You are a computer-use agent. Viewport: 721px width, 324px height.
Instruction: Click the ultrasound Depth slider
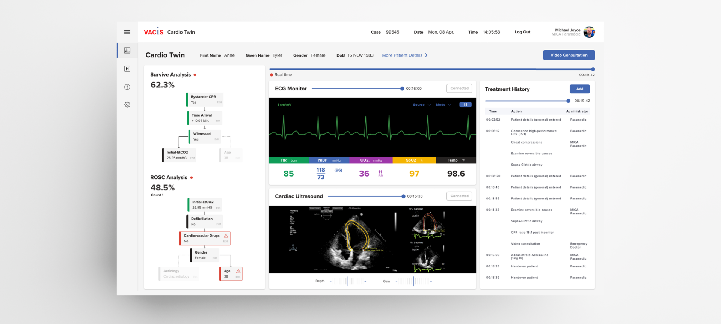pos(348,281)
